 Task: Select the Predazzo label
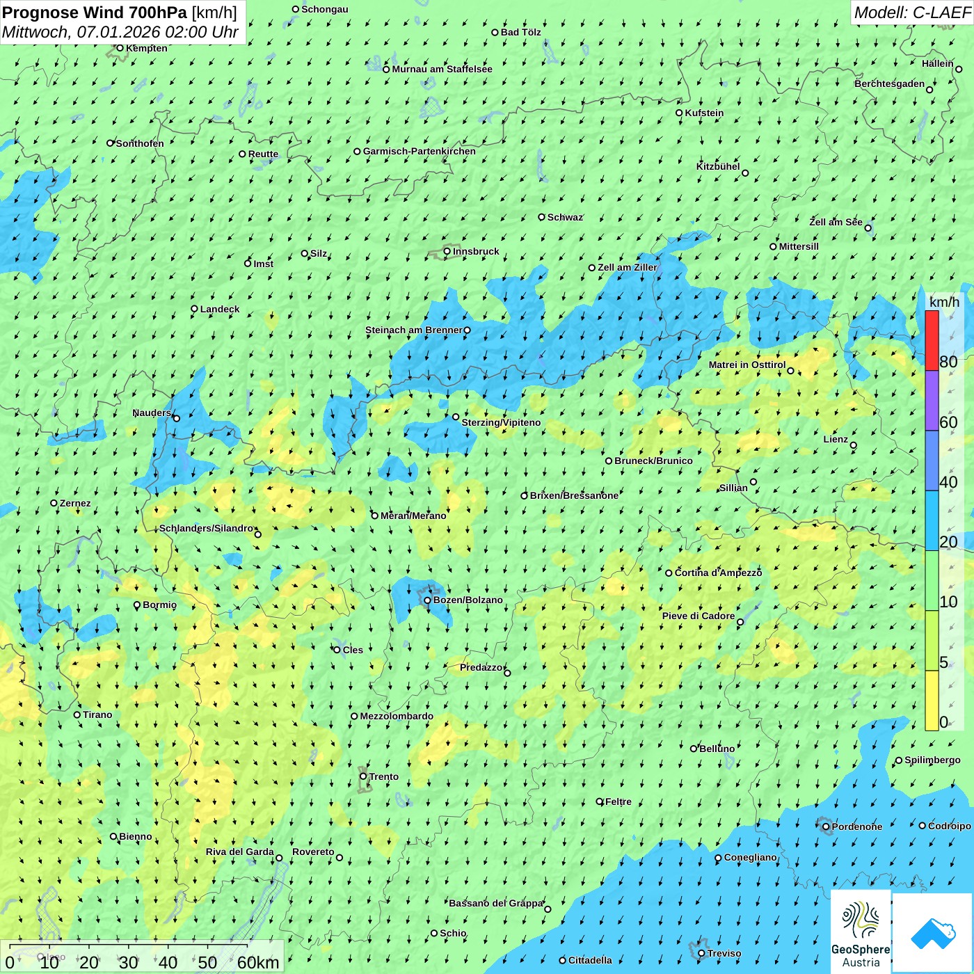tap(481, 667)
